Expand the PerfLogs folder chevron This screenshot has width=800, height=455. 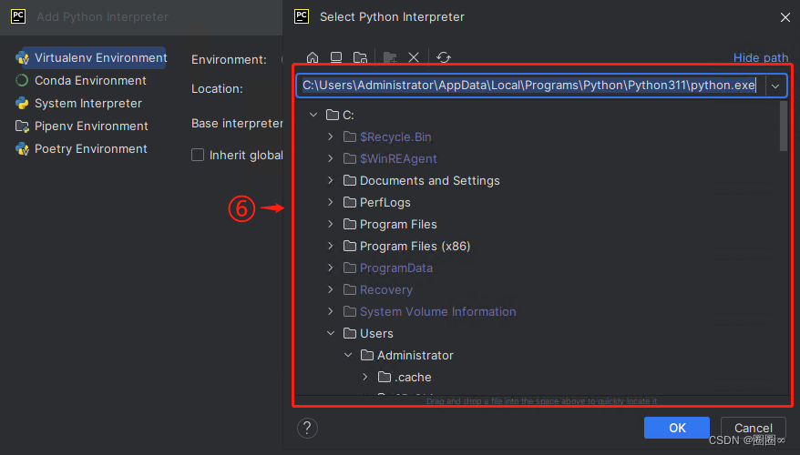coord(331,202)
